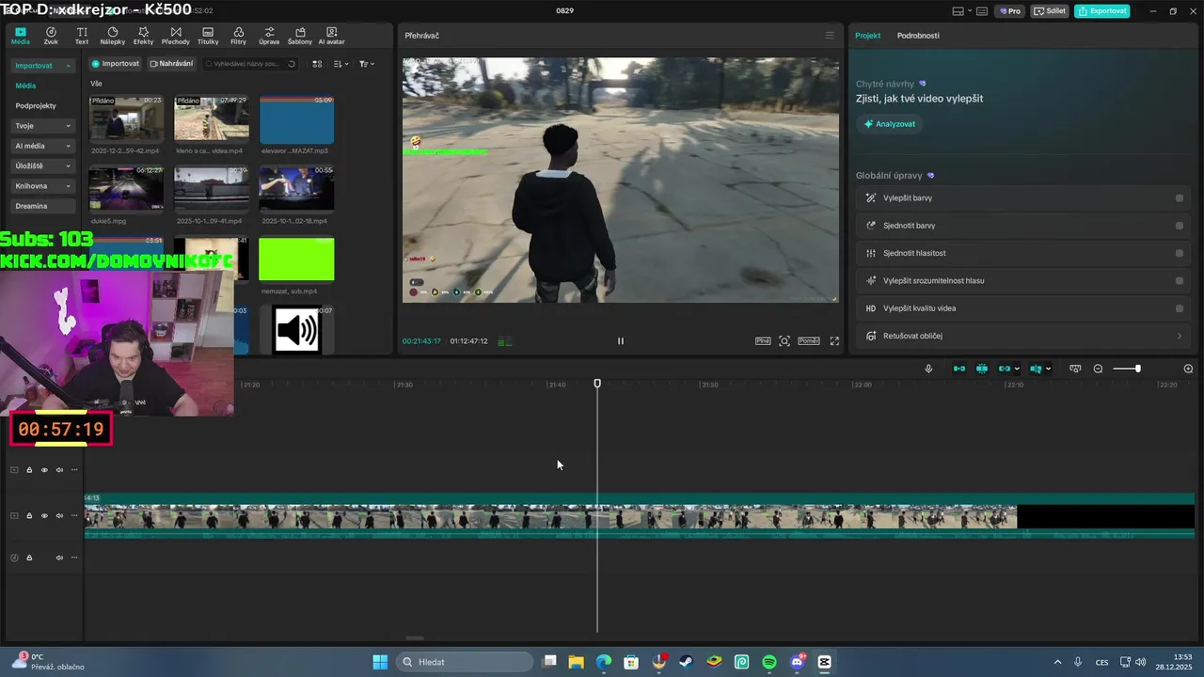Open three-dots menu of upper video track
The width and height of the screenshot is (1204, 677).
[x=74, y=470]
